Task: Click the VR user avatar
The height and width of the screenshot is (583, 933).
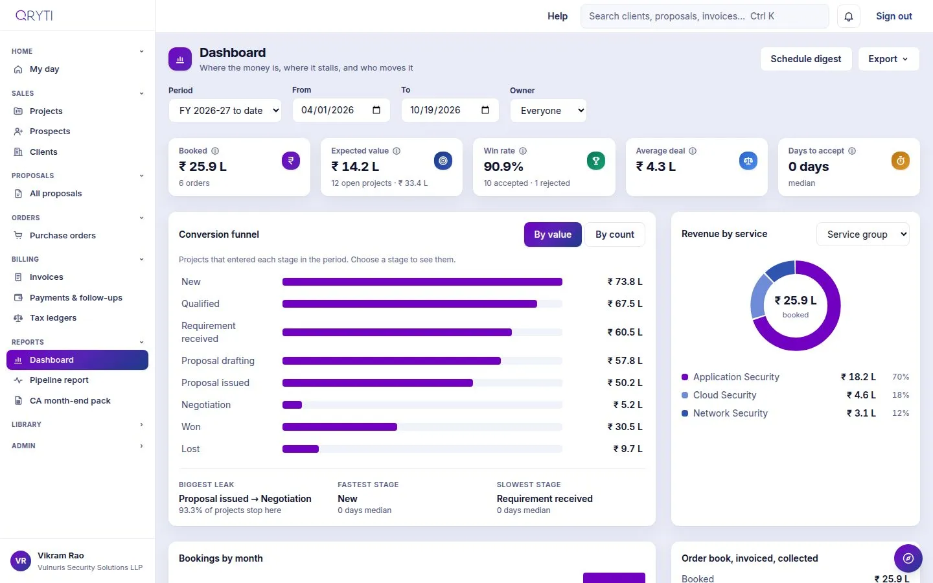Action: 21,561
